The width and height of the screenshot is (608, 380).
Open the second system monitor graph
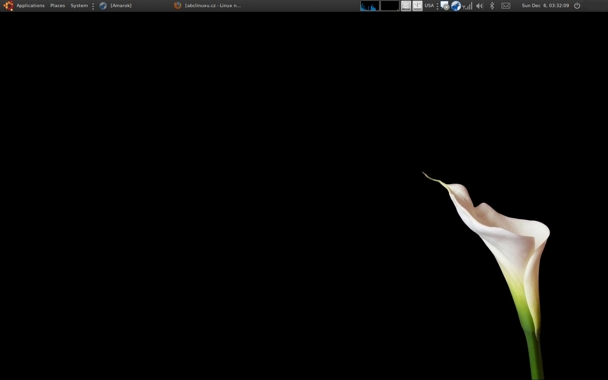coord(390,6)
